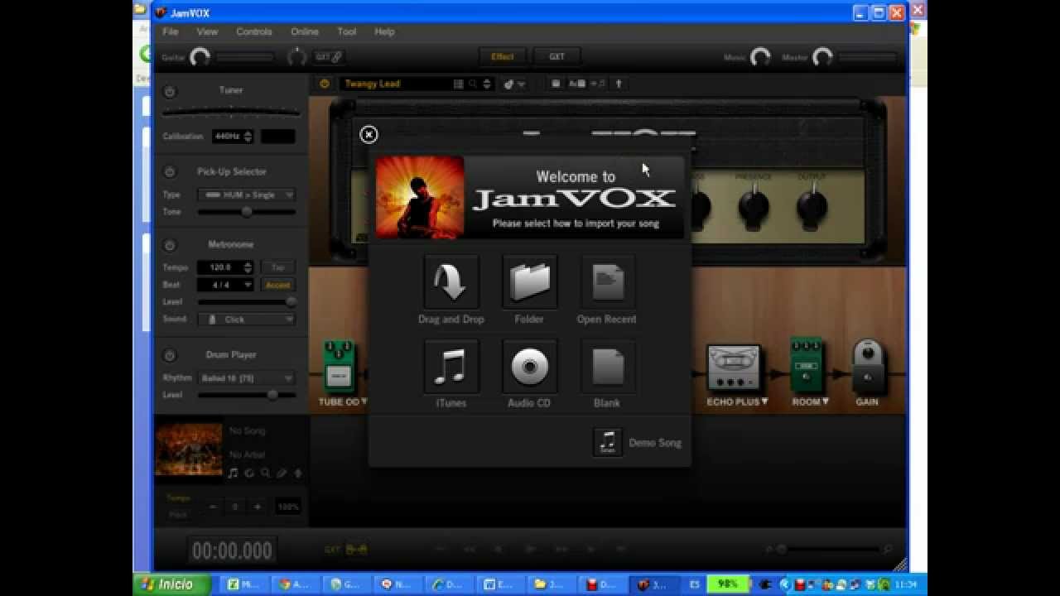Click the song album art thumbnail
The height and width of the screenshot is (596, 1060).
pos(189,449)
